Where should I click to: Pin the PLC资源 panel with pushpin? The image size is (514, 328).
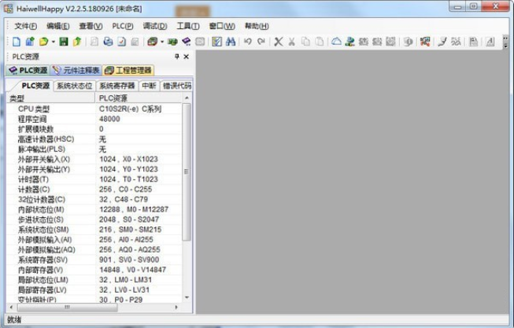[x=177, y=57]
